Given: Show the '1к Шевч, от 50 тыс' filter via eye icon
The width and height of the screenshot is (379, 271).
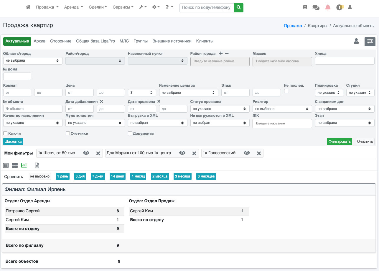Looking at the screenshot, I should pyautogui.click(x=86, y=153).
